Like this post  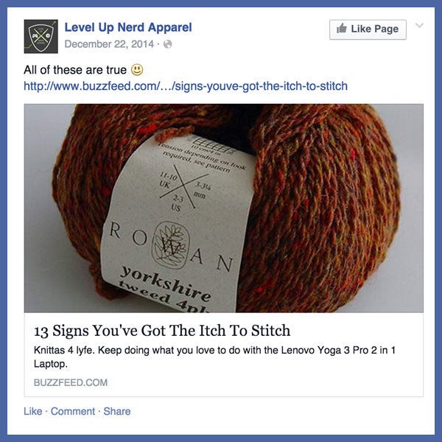click(32, 411)
